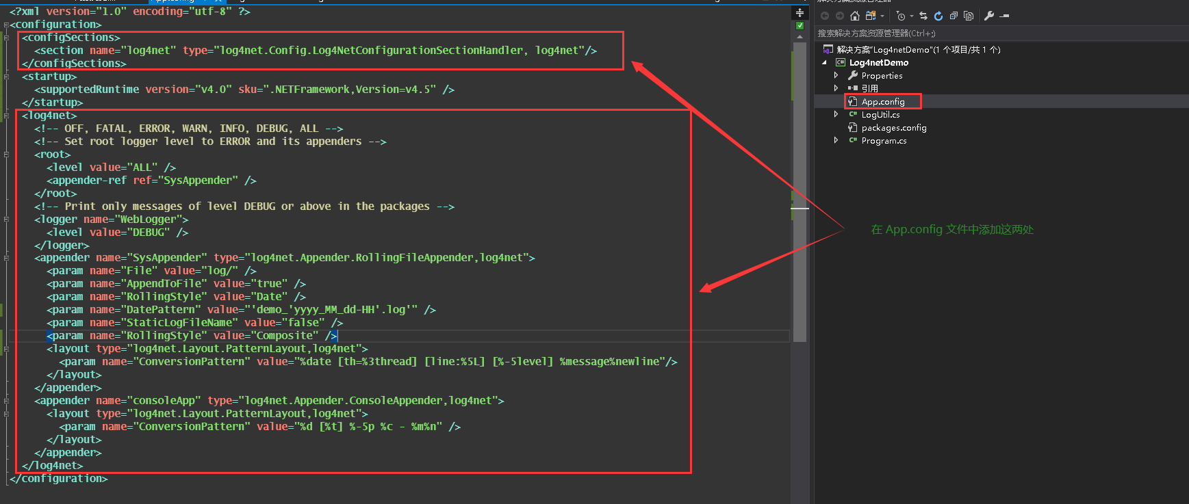Screen dimensions: 1189x504
Task: Click the Pending Changes Filter clock icon
Action: [x=901, y=16]
